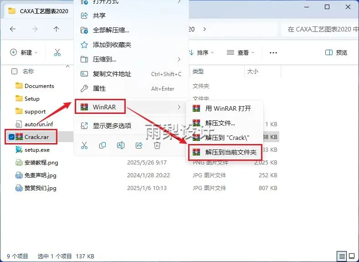Click the share icon in context menu bottom row
359x262 pixels.
click(x=139, y=145)
